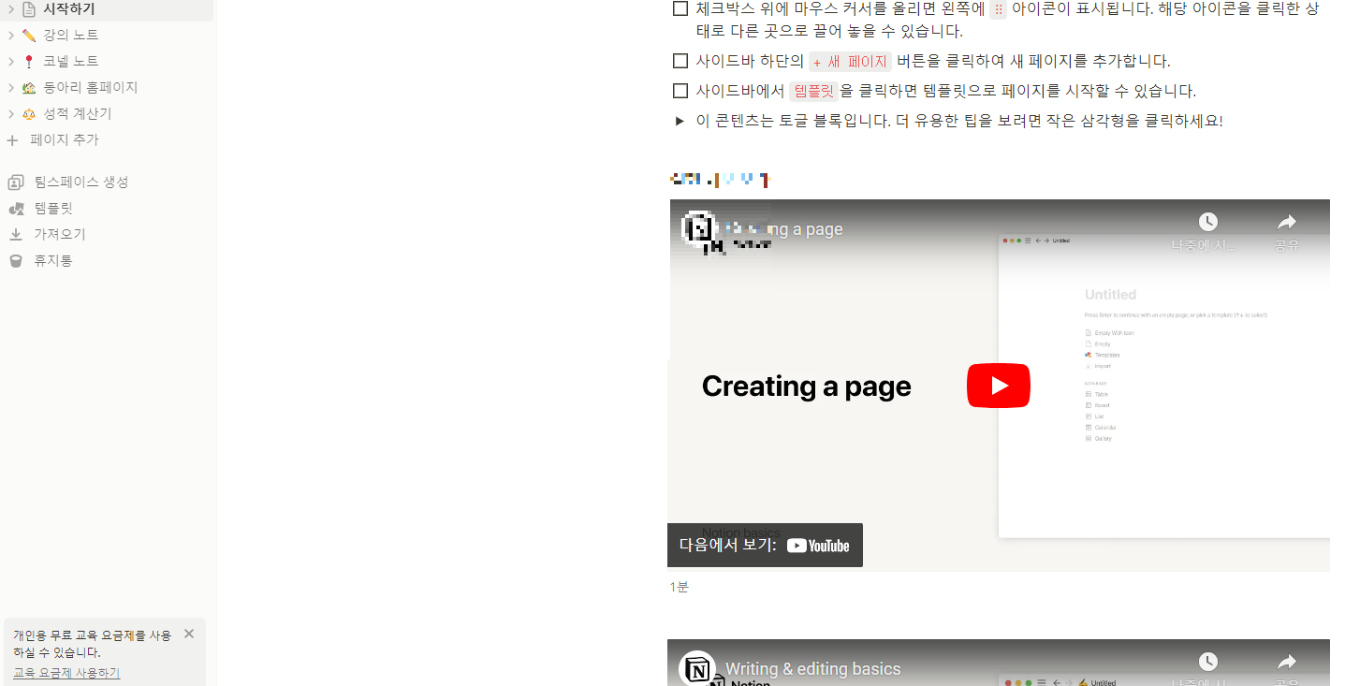Click the 휴지통 trash icon
The image size is (1345, 686).
15,260
